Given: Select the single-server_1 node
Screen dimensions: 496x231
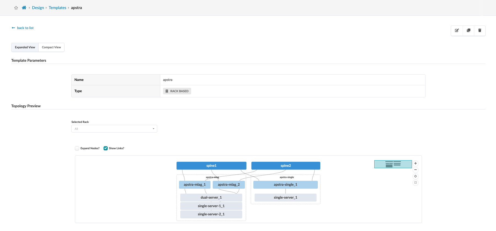Looking at the screenshot, I should (286, 198).
